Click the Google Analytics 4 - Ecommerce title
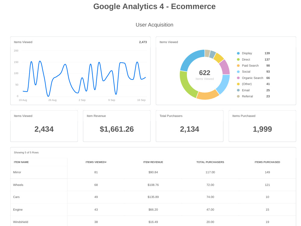This screenshot has width=301, height=226. [x=154, y=6]
